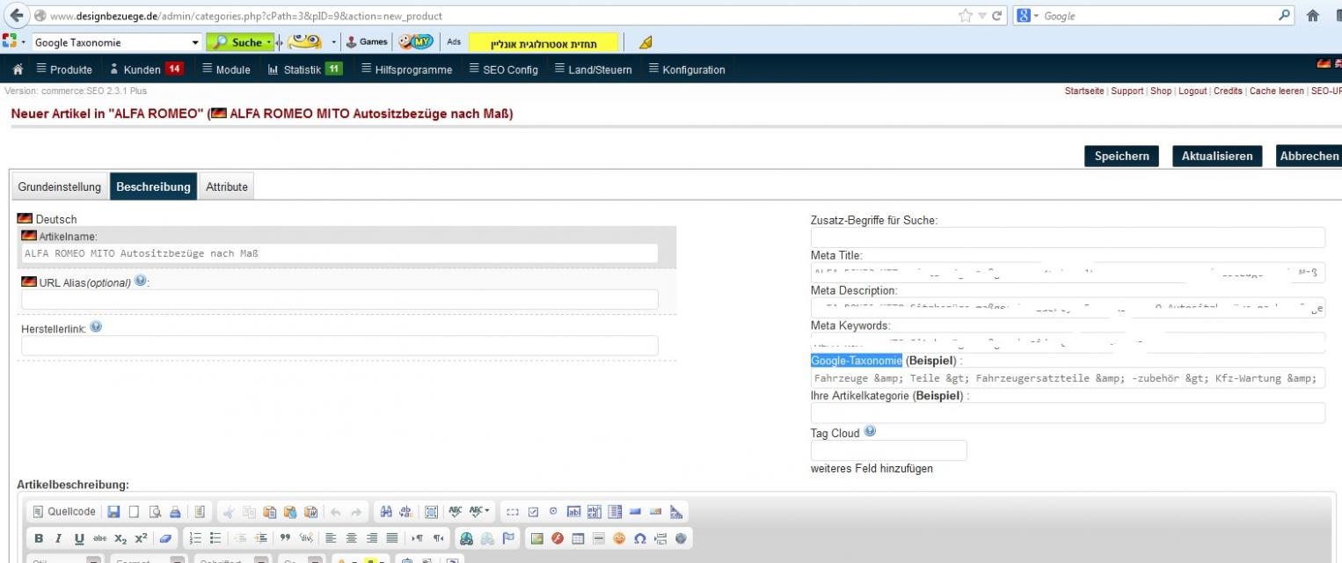This screenshot has height=563, width=1342.
Task: Click the 'weiteres Feld hinzufügen' link
Action: pos(871,469)
